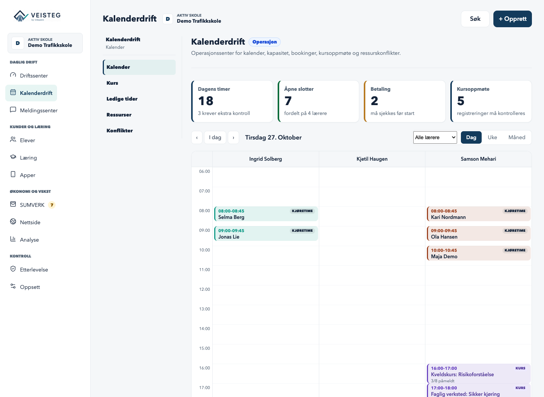Click the Elever people icon
544x397 pixels.
coord(13,140)
